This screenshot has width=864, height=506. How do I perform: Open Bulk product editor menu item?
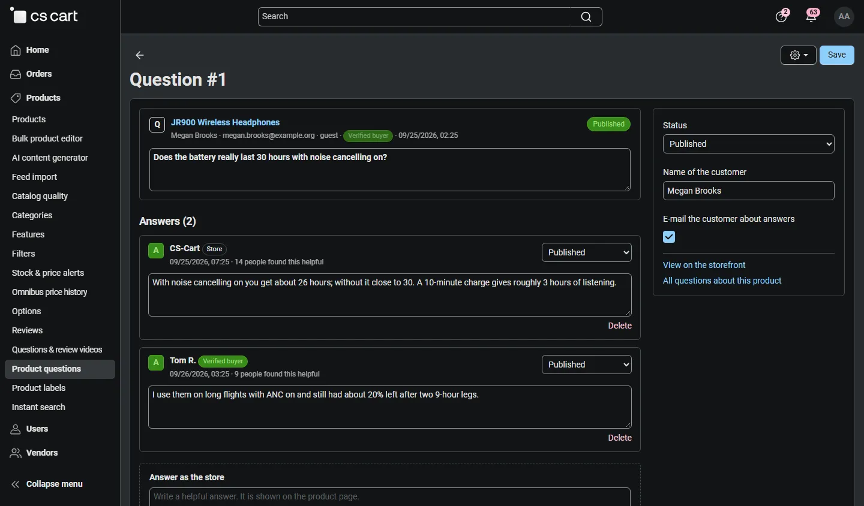tap(47, 139)
